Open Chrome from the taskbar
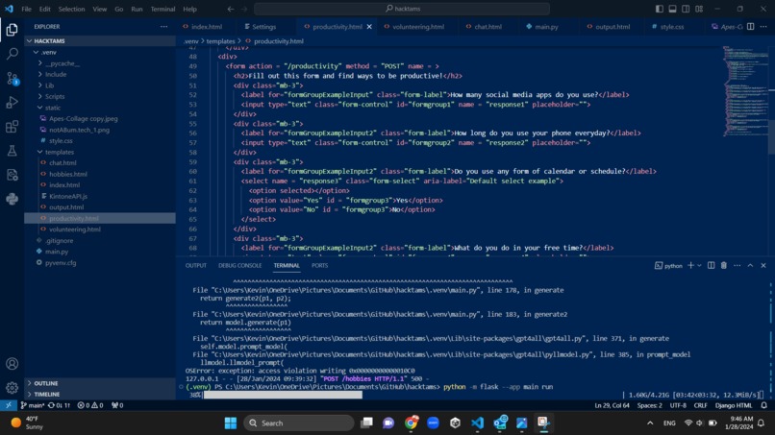Viewport: 775px width, 435px height. click(x=411, y=423)
